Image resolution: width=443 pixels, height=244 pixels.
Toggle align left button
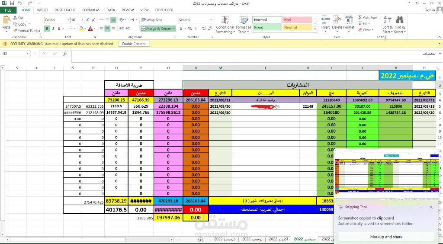[101, 29]
